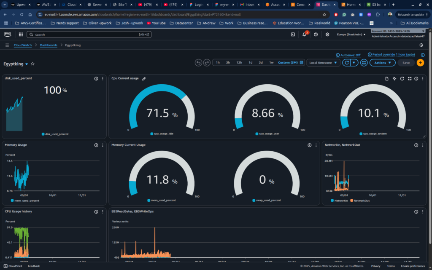Open the notifications bell icon
This screenshot has width=432, height=270.
pos(304,35)
